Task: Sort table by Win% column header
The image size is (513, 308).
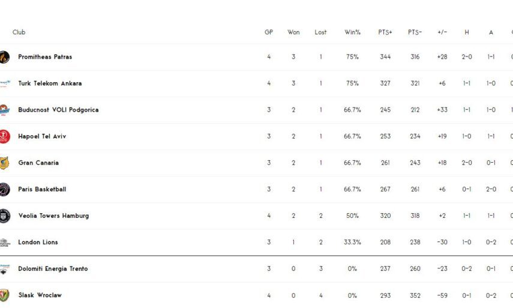Action: coord(352,32)
